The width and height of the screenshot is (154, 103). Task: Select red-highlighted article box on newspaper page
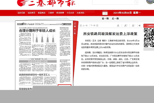click(x=64, y=85)
